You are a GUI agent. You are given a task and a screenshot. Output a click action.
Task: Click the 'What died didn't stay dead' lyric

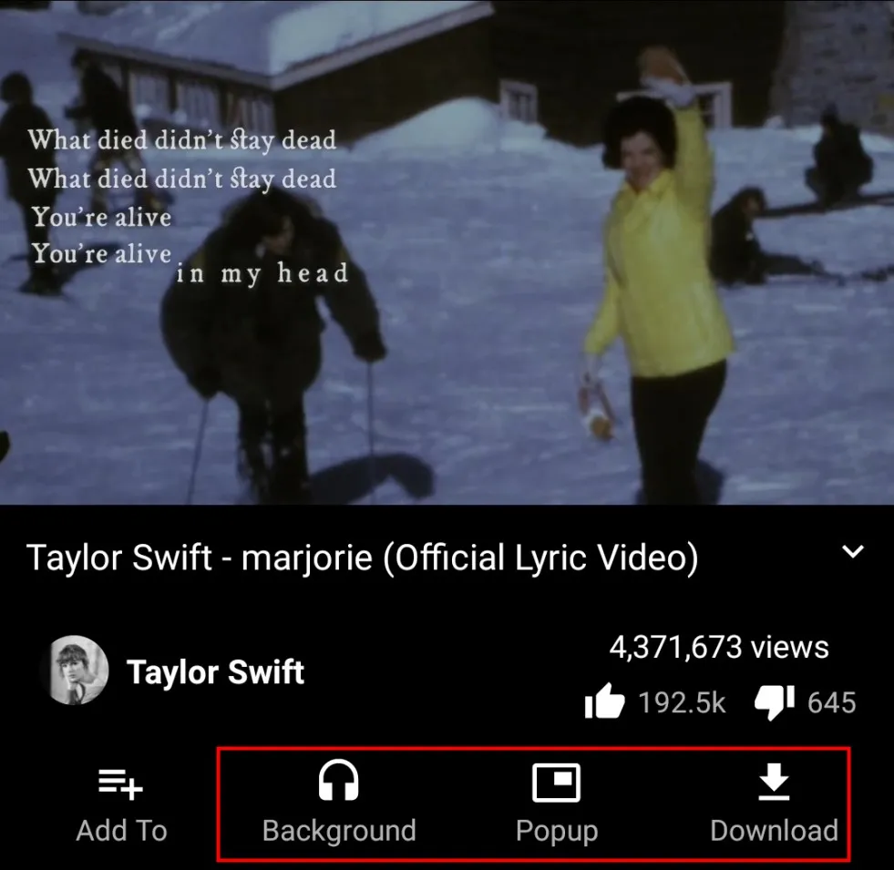pos(182,140)
